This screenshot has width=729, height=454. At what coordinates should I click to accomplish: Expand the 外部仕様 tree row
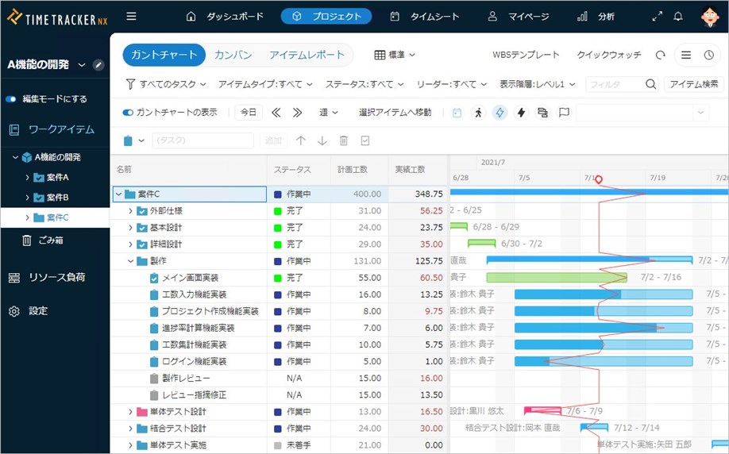131,211
